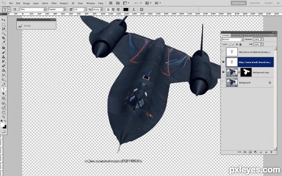Screen dimensions: 282x176
Task: Open the font family dropdown
Action: click(45, 9)
